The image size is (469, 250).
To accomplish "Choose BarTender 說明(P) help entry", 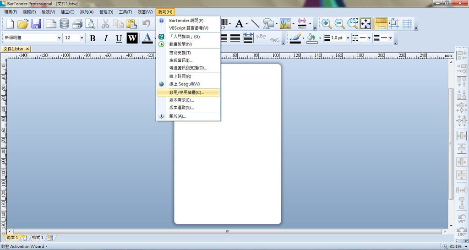I will coord(188,20).
